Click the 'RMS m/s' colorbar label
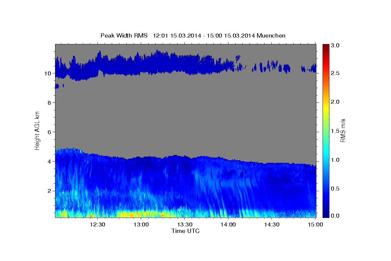 [343, 130]
